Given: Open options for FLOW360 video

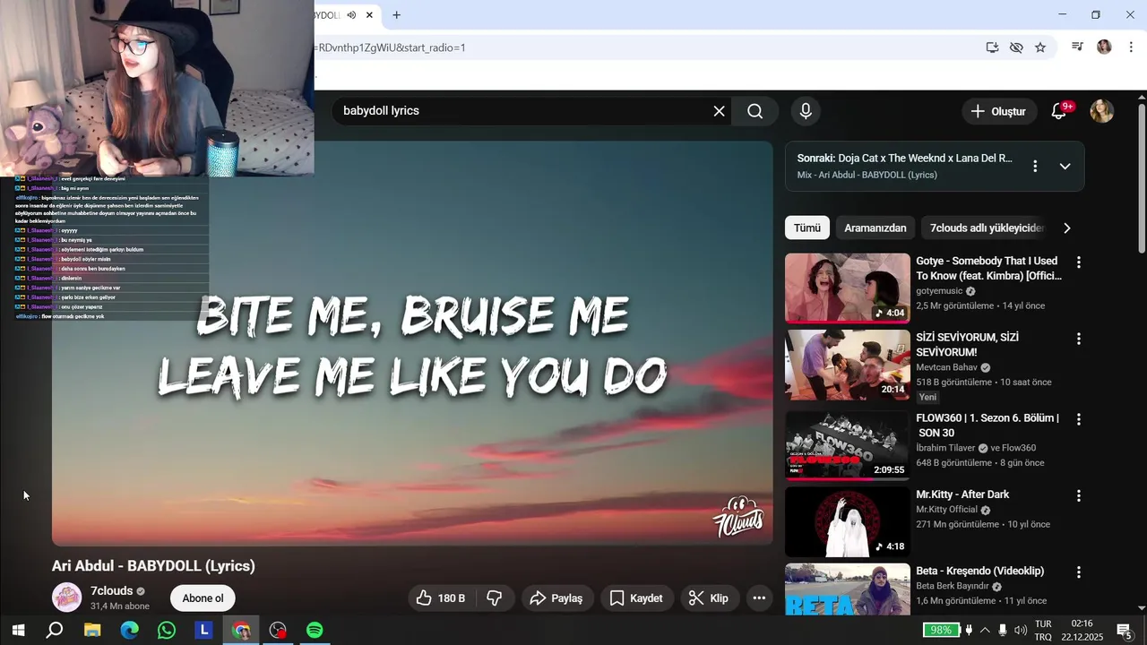Looking at the screenshot, I should [x=1079, y=419].
